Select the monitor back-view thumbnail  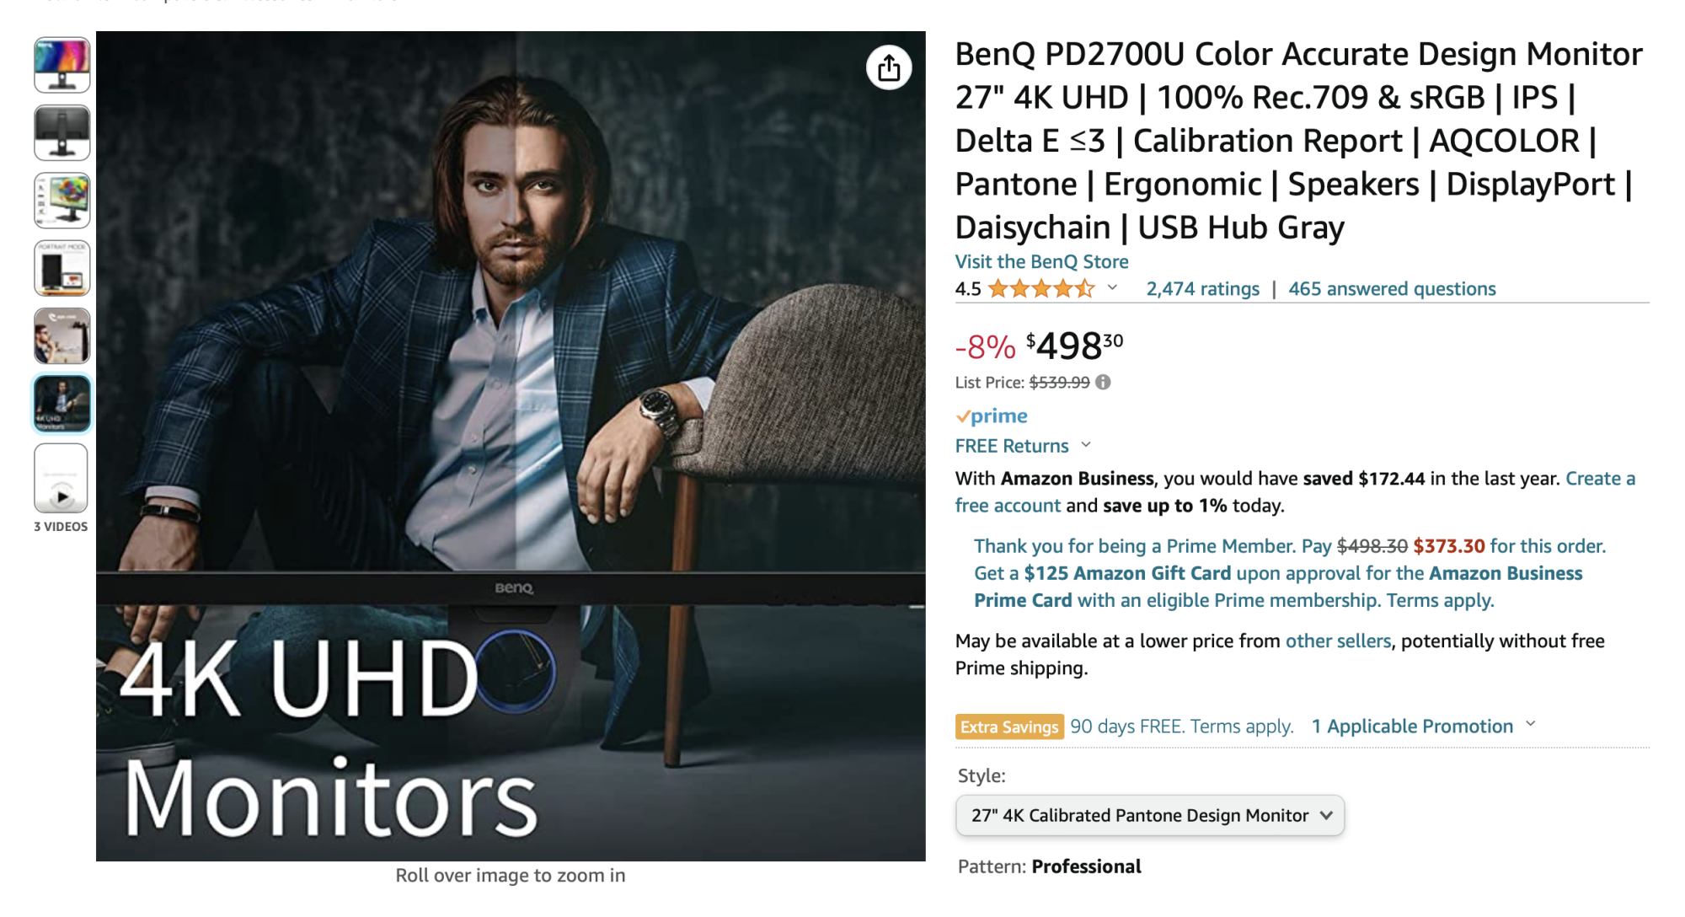62,132
